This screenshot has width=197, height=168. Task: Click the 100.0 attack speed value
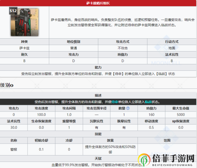[41, 114]
